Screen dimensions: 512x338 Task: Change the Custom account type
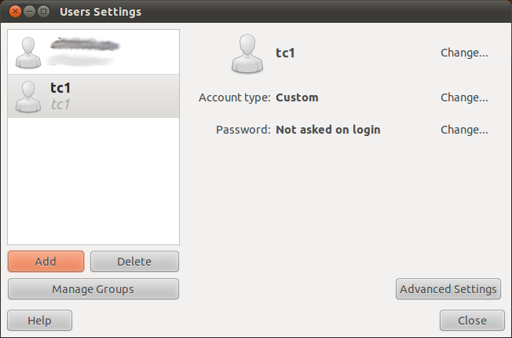point(464,97)
